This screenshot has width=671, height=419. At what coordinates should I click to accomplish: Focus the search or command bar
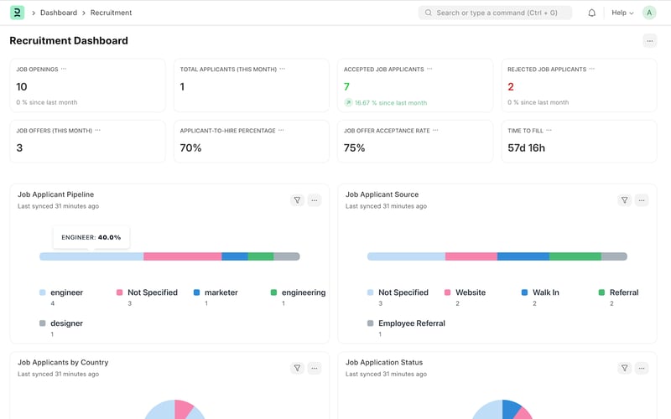coord(495,13)
